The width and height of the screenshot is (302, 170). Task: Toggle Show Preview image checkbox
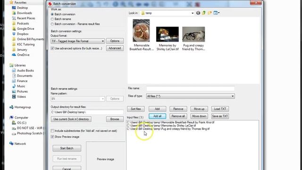click(x=52, y=136)
